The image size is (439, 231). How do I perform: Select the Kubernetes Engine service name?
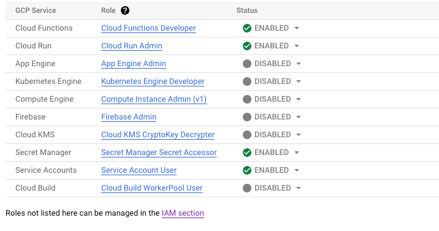[x=48, y=81]
